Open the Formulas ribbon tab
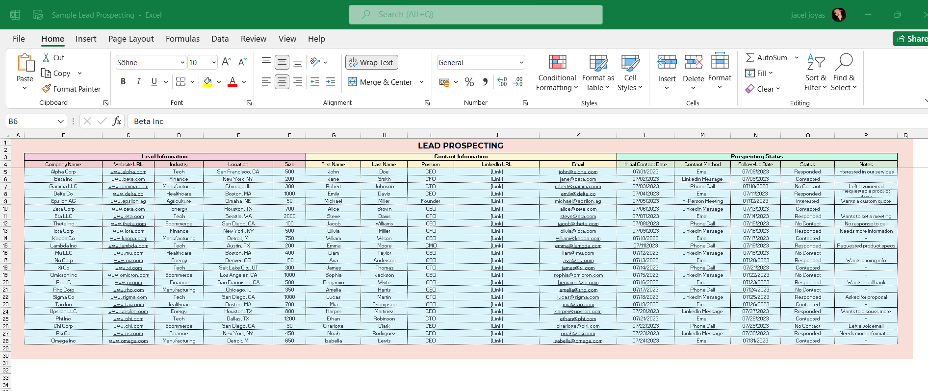 [182, 39]
